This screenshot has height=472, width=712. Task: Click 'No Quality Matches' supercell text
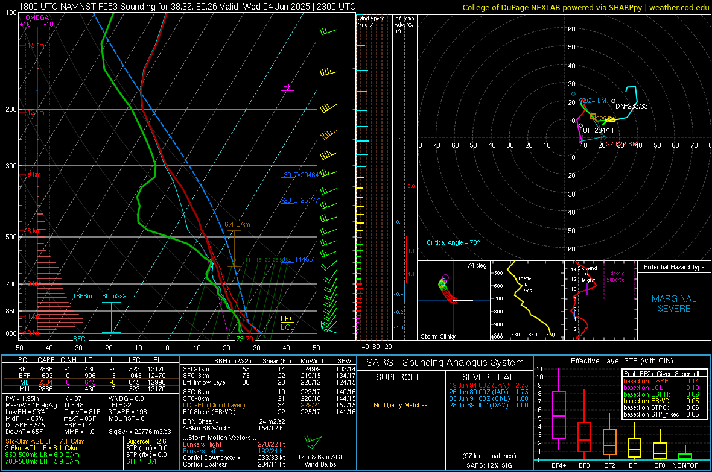pyautogui.click(x=401, y=405)
